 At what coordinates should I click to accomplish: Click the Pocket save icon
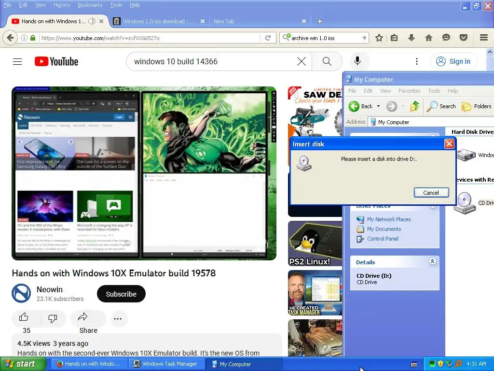pos(464,38)
